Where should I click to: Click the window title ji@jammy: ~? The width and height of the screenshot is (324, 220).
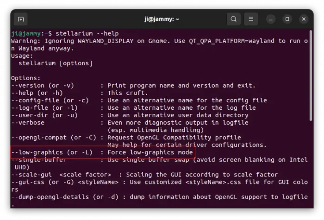point(162,19)
